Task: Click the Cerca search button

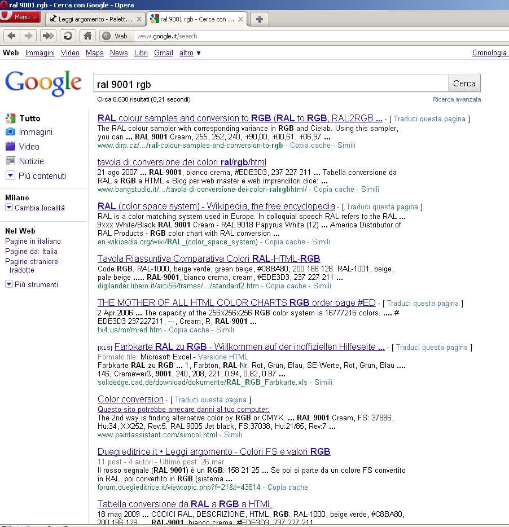Action: (x=464, y=84)
